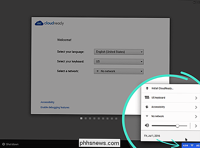Open No network entry in tray menu
This screenshot has width=200, height=148.
[171, 116]
